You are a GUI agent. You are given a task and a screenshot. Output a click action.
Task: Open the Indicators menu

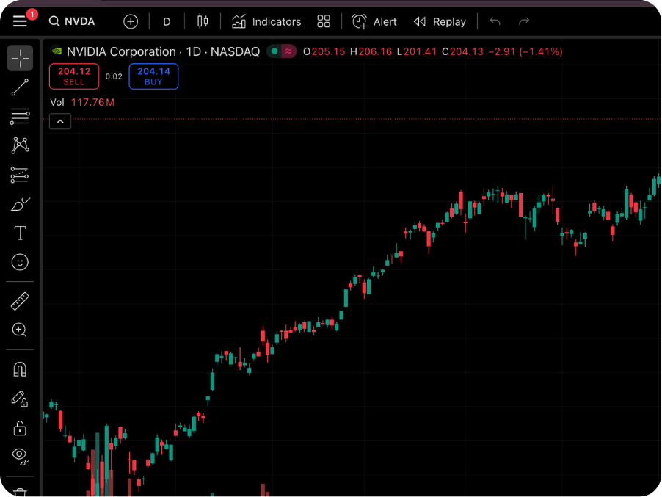tap(266, 22)
